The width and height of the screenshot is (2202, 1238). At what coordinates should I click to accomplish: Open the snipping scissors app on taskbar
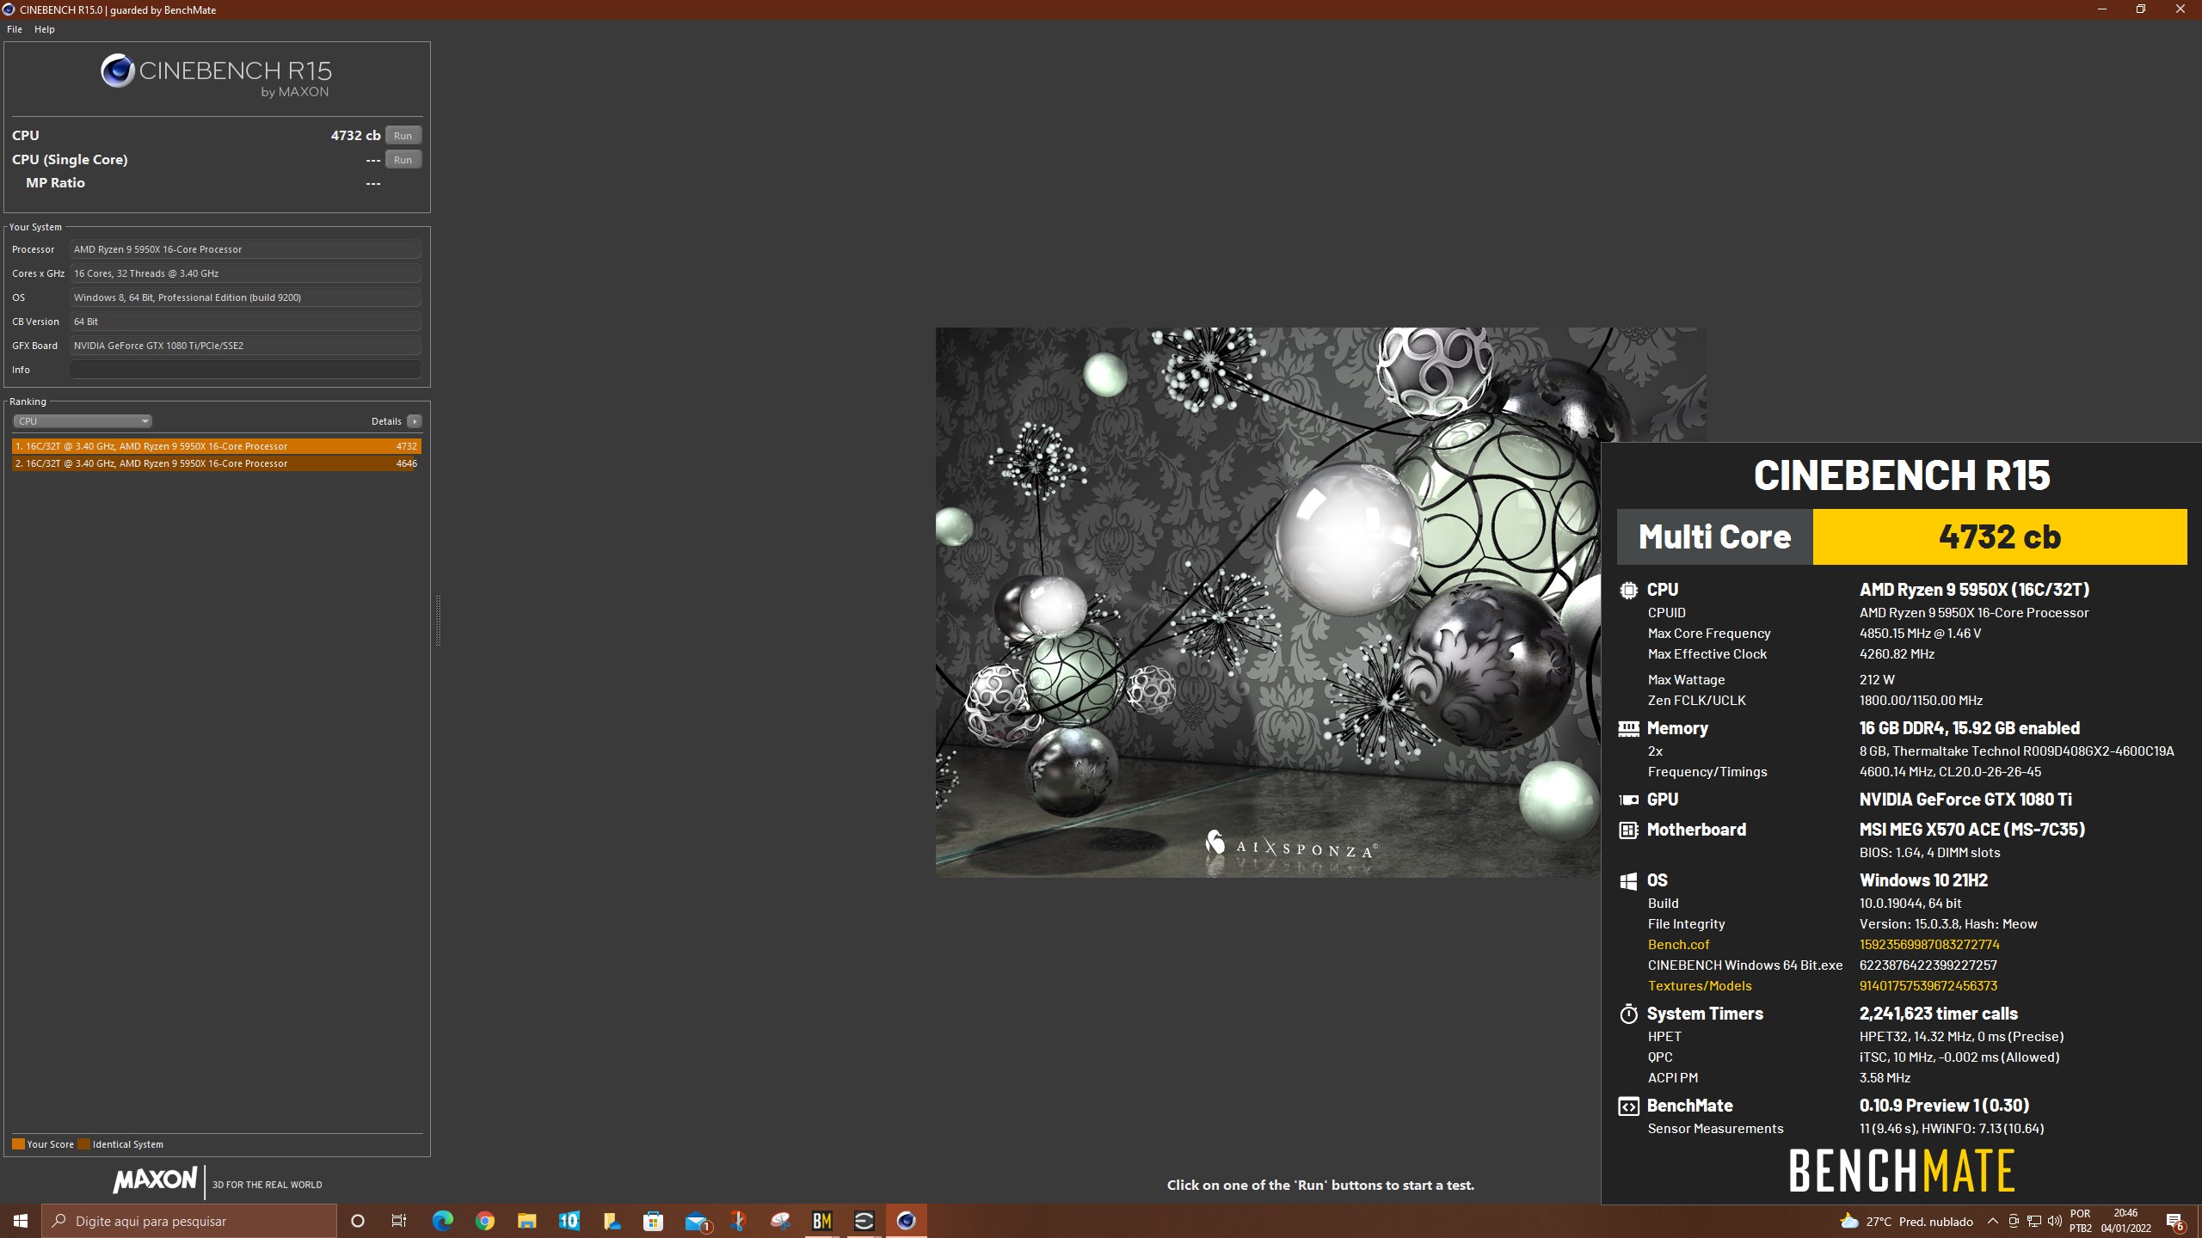point(738,1221)
